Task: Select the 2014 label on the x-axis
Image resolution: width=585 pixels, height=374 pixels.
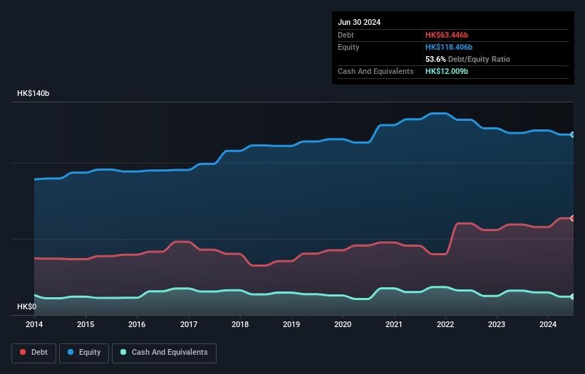Action: coord(34,325)
